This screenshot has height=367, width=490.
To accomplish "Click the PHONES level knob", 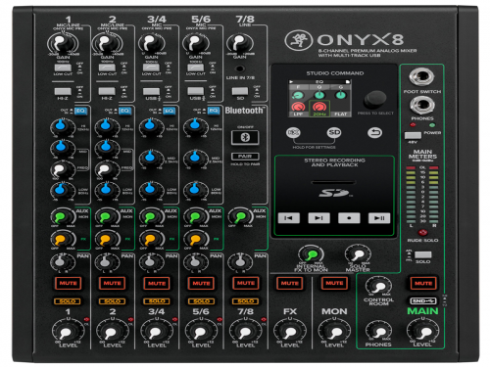I will [x=378, y=331].
